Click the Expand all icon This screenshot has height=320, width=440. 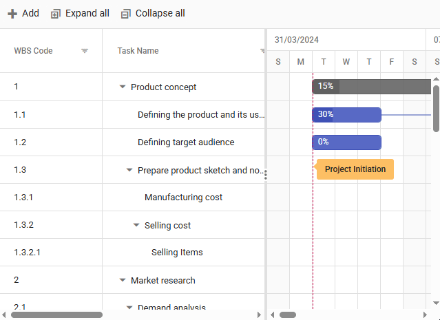tap(56, 14)
